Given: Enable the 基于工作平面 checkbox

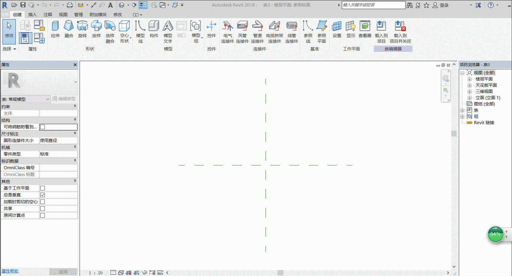Looking at the screenshot, I should [43, 188].
